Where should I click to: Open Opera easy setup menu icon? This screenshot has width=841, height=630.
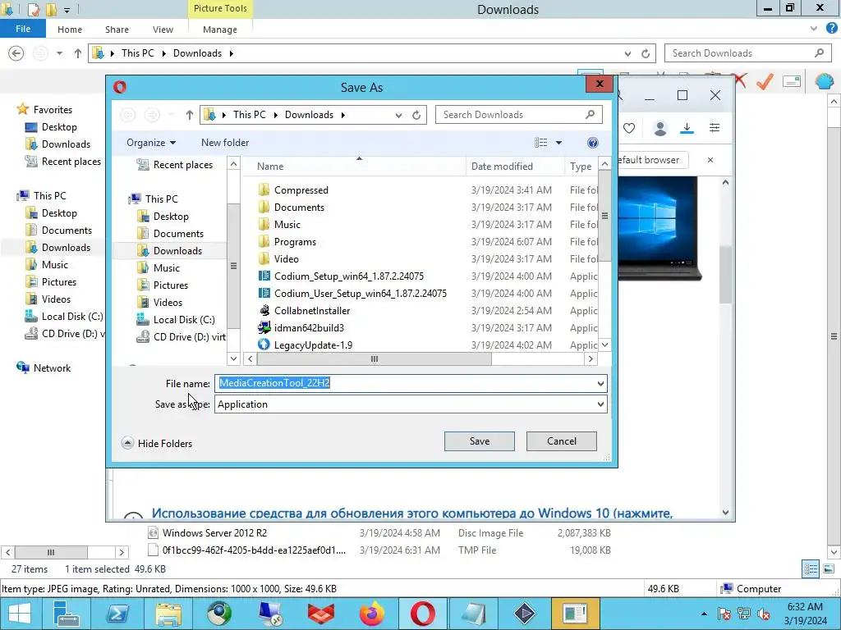coord(715,127)
